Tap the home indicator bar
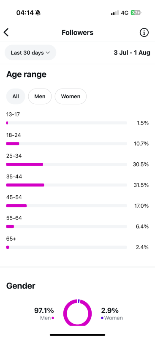 point(78,335)
